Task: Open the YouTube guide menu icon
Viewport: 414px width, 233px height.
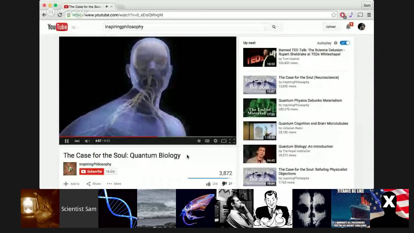Action: coord(73,27)
